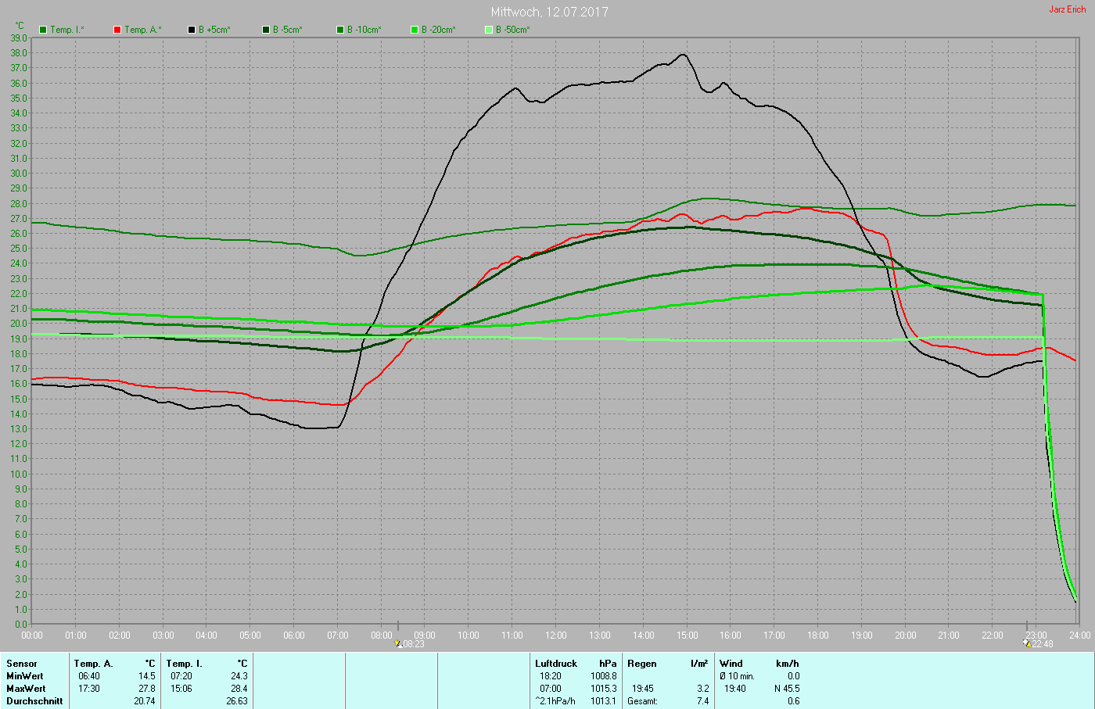
Task: Click the Temp. A. column header
Action: click(x=94, y=664)
